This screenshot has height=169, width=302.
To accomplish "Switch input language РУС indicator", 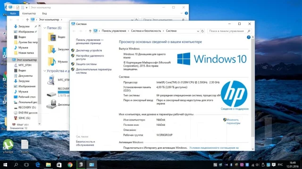I will (x=280, y=165).
